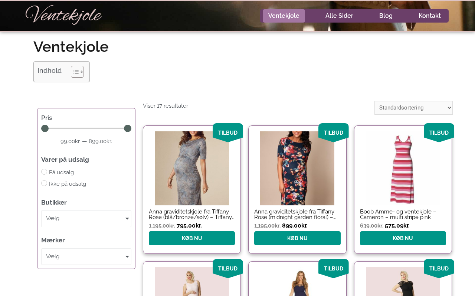Select the 'På udsalg' radio button
Viewport: 475px width, 296px height.
(x=44, y=172)
